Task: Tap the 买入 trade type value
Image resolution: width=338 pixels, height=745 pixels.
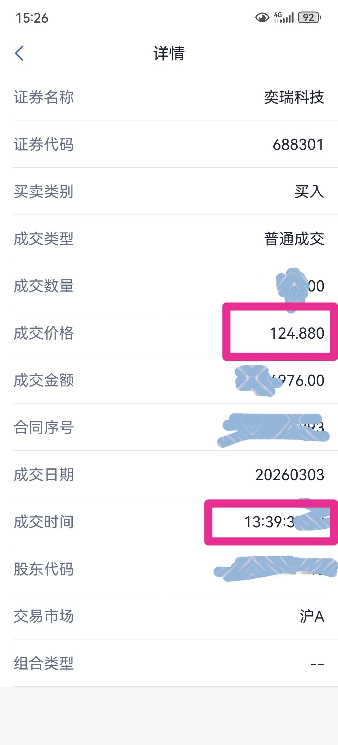Action: coord(309,192)
